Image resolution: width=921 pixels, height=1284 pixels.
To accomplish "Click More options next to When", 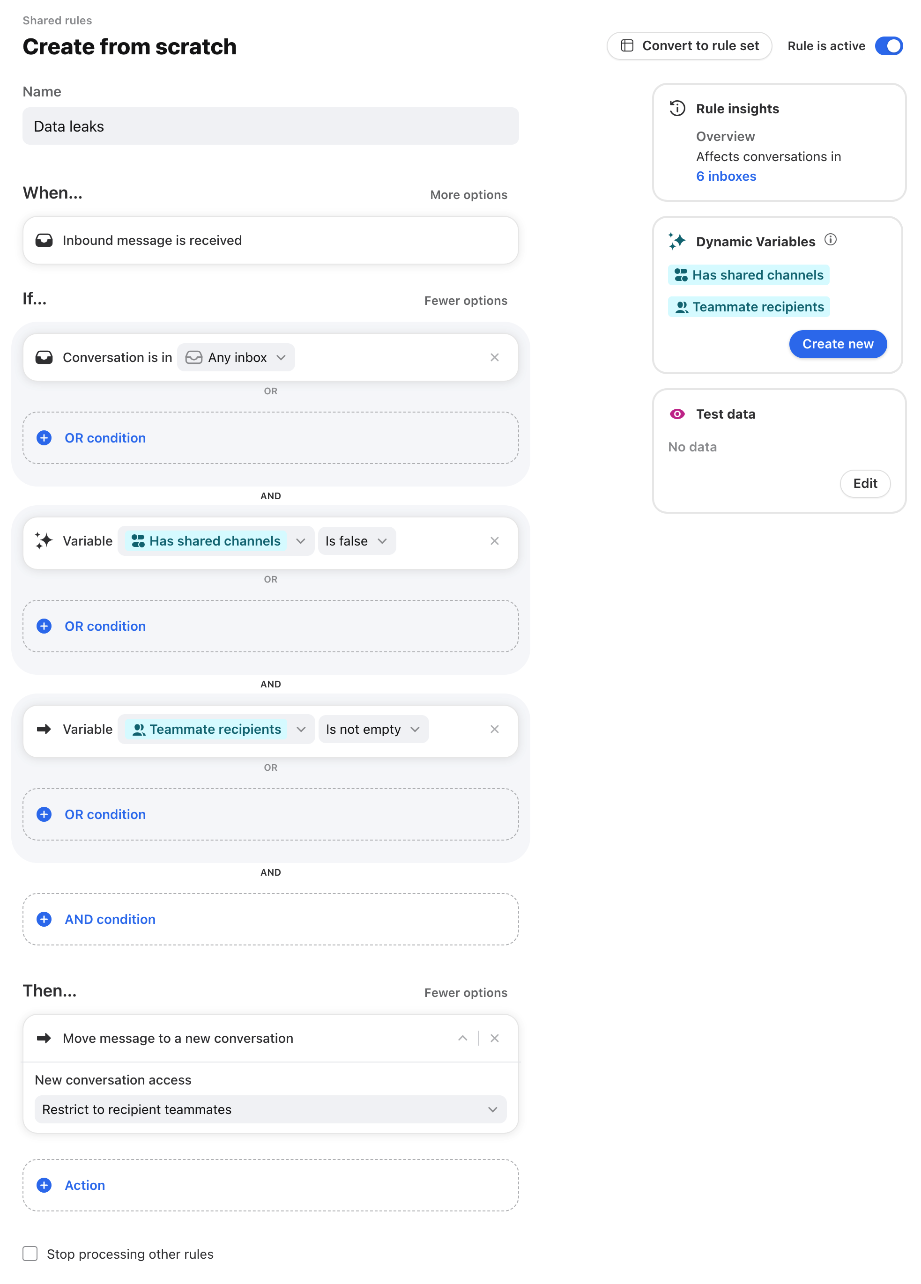I will click(x=468, y=194).
